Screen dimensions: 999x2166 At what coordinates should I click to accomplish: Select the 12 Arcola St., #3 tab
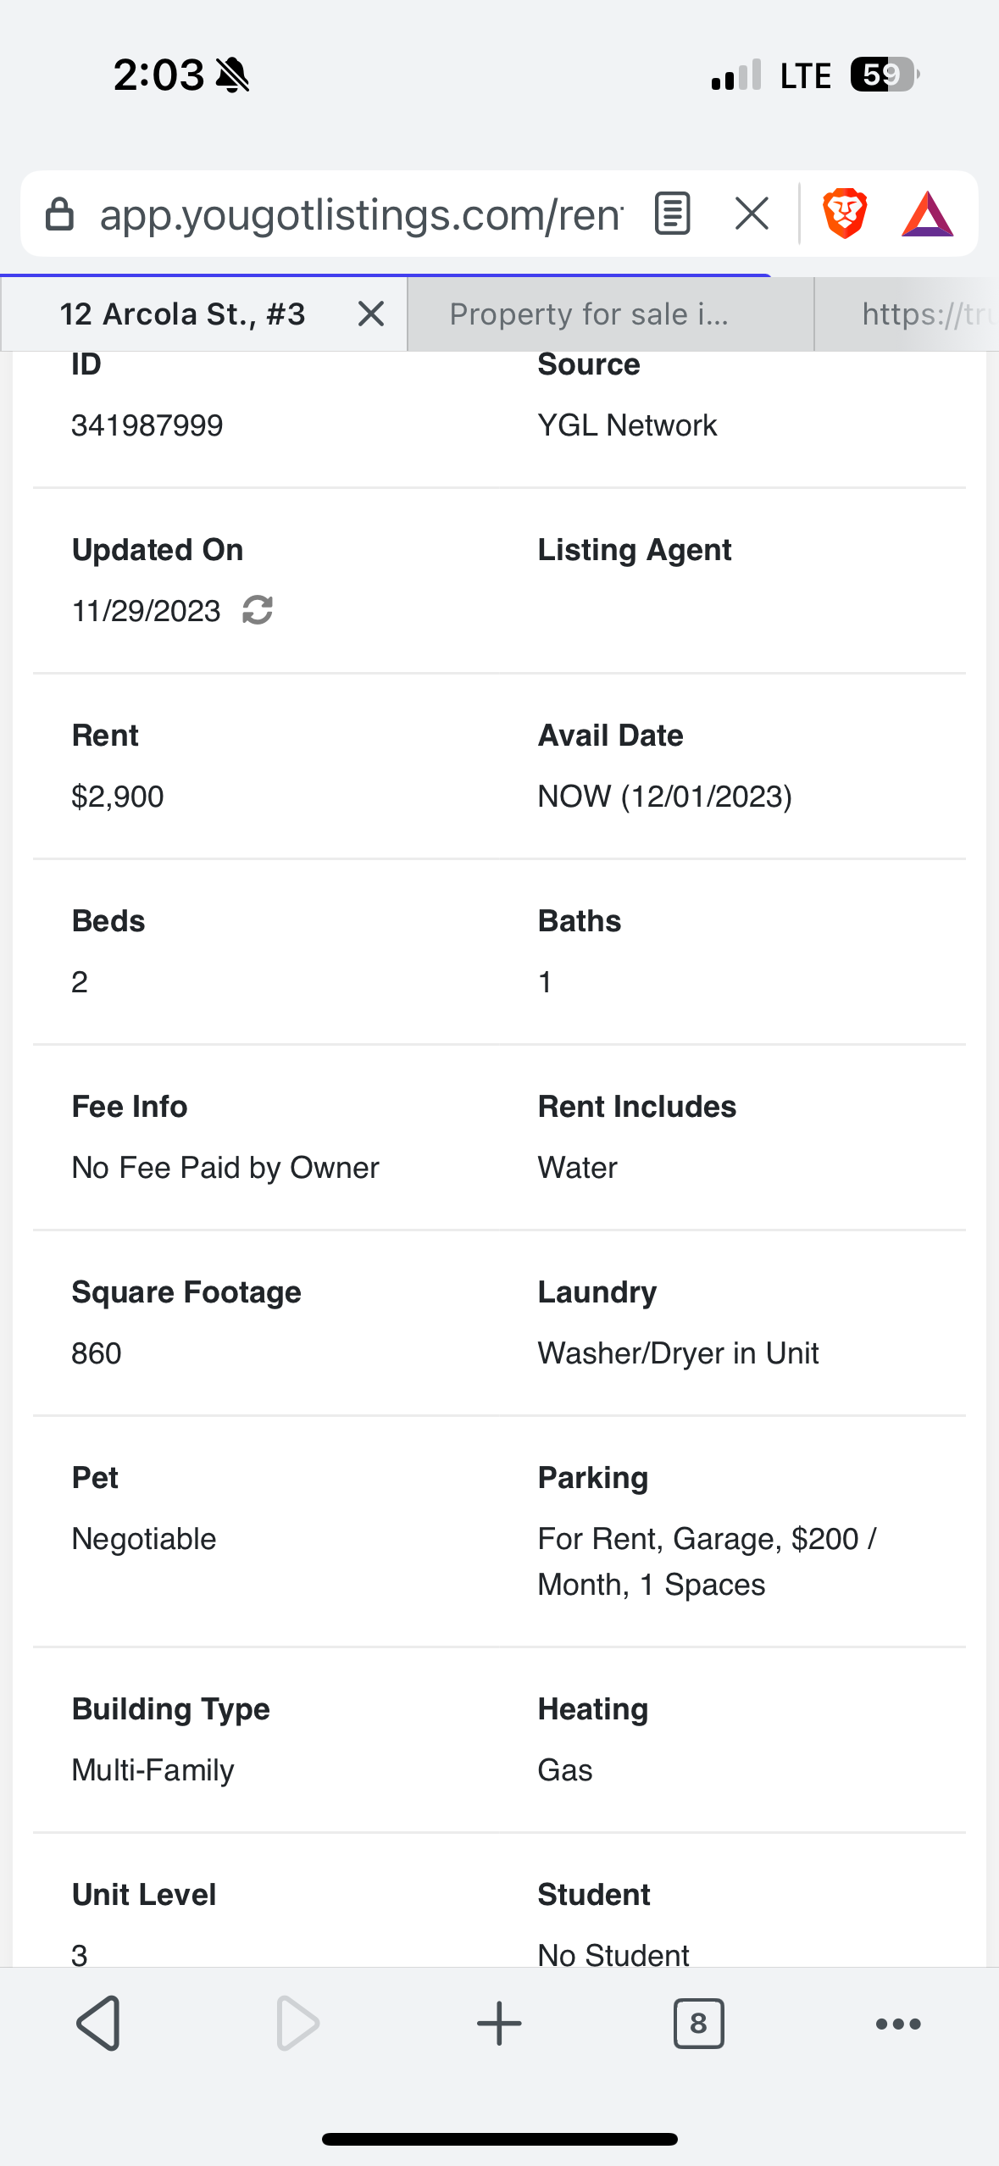click(x=182, y=314)
